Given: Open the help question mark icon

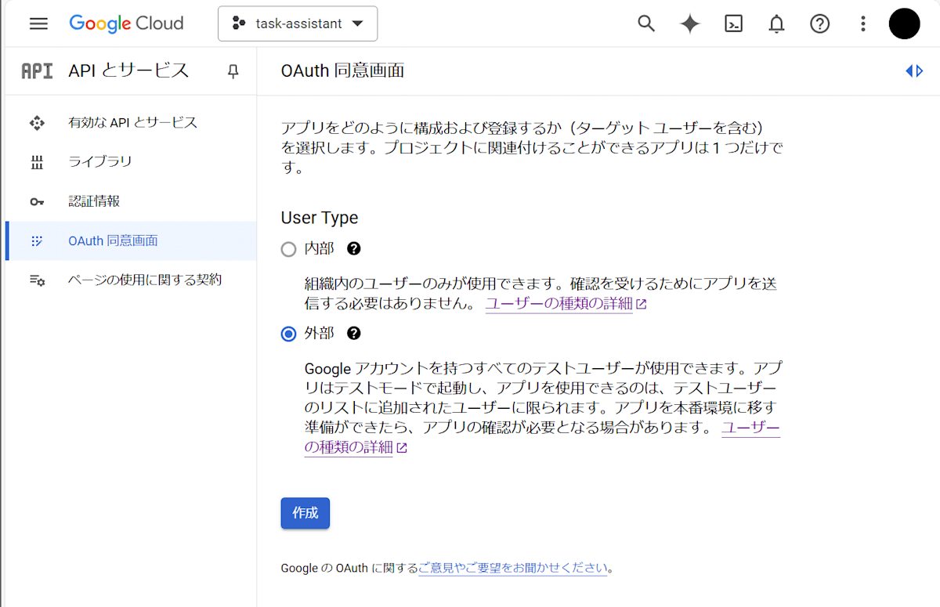Looking at the screenshot, I should pos(819,23).
